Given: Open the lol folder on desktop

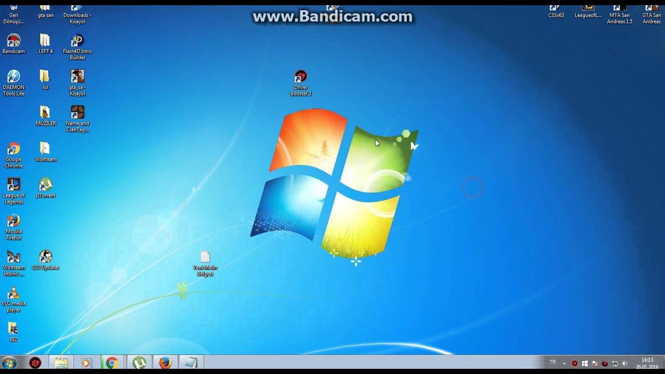Looking at the screenshot, I should tap(45, 80).
